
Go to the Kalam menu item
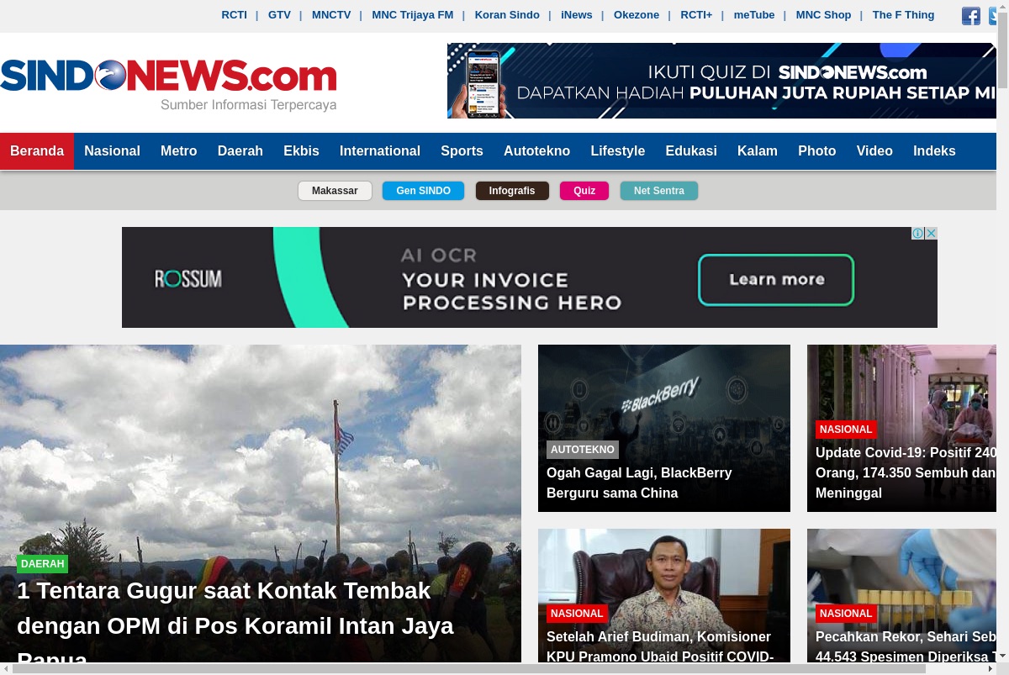[x=758, y=151]
